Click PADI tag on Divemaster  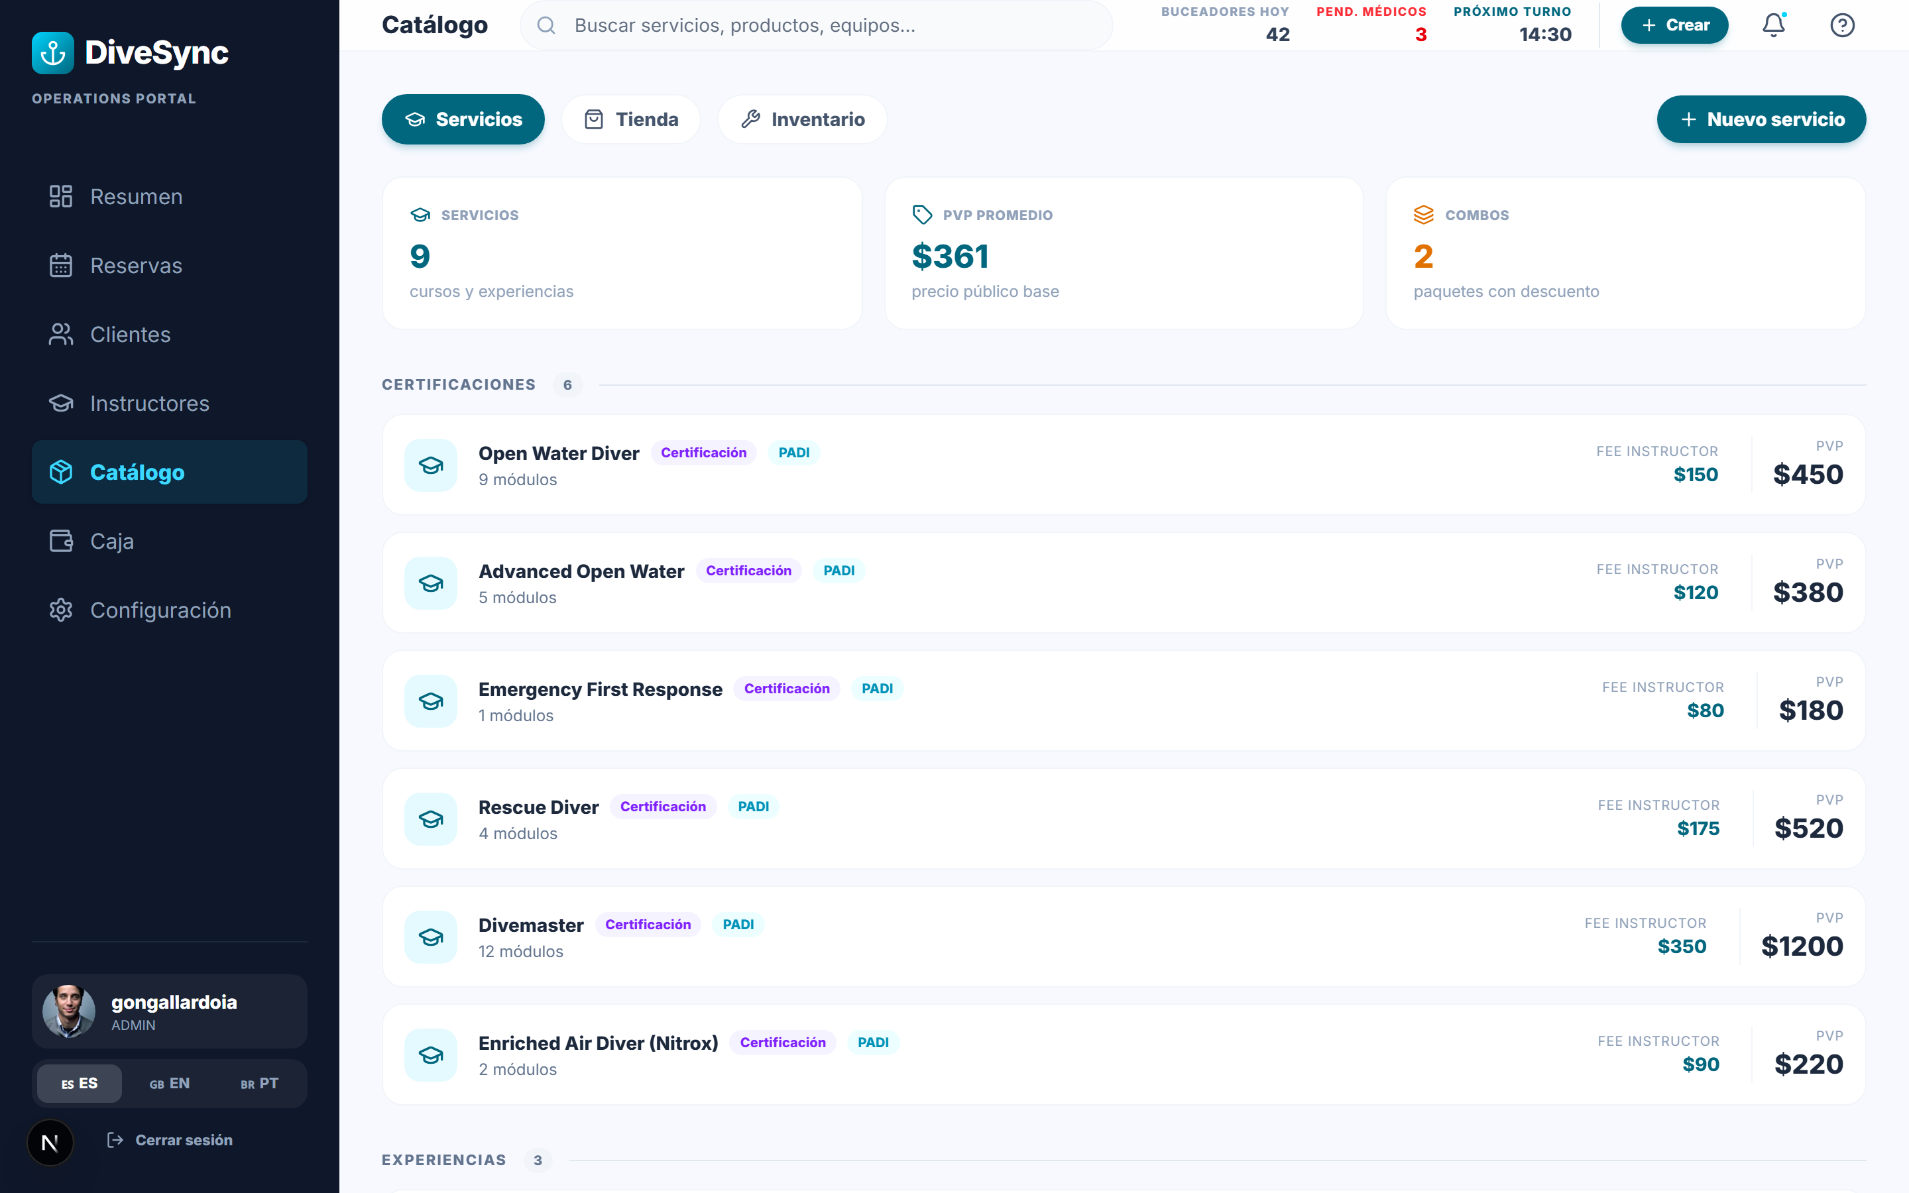[738, 924]
